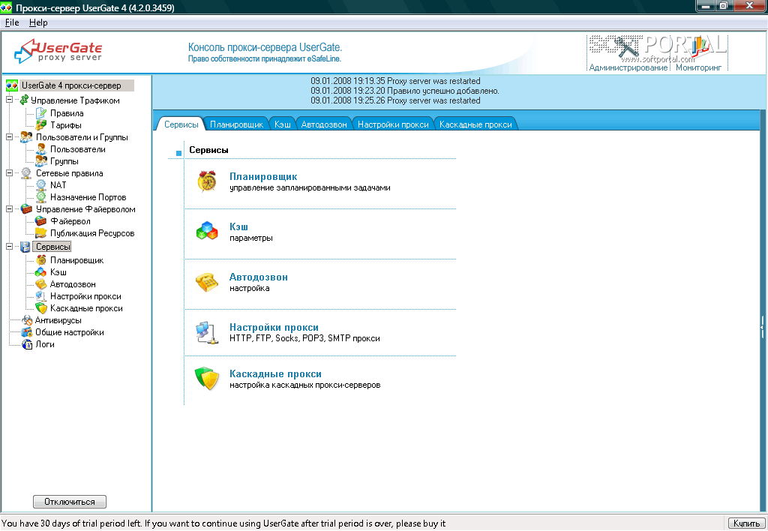The height and width of the screenshot is (531, 768).
Task: Click the Настройки прокси icon in tree
Action: (41, 296)
